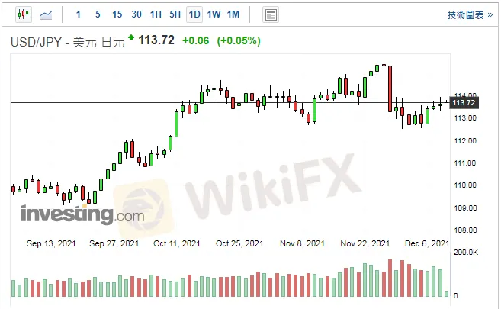
Task: Select the candlestick chart type icon
Action: [x=23, y=14]
